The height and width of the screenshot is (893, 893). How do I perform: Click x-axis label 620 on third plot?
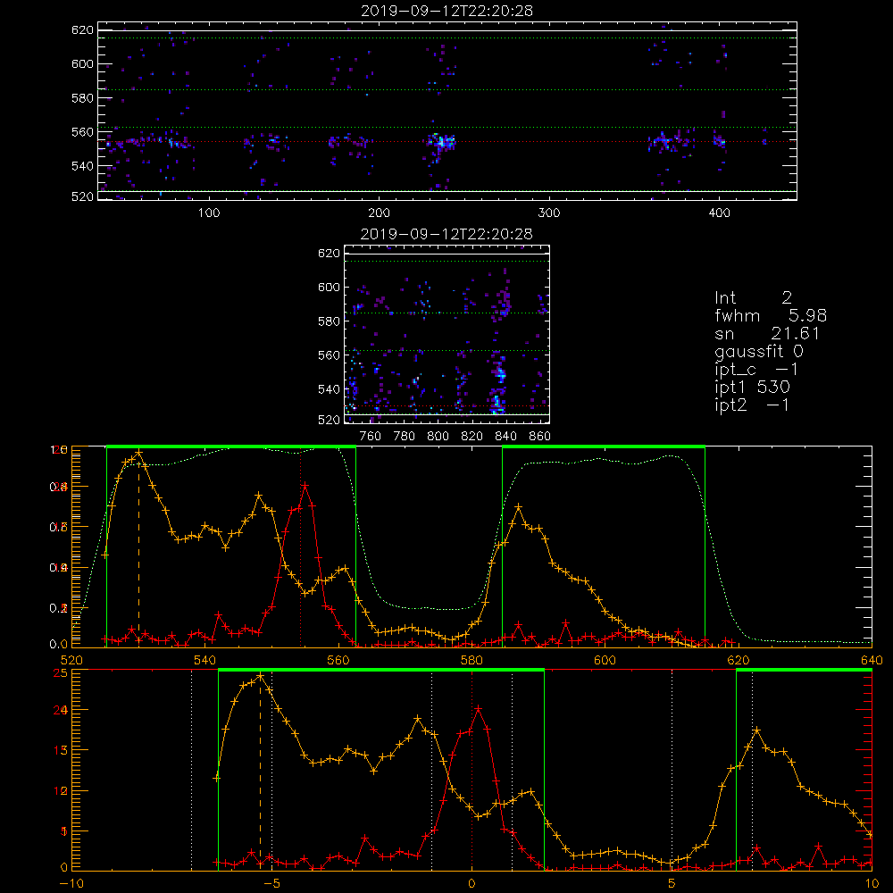[x=739, y=660]
